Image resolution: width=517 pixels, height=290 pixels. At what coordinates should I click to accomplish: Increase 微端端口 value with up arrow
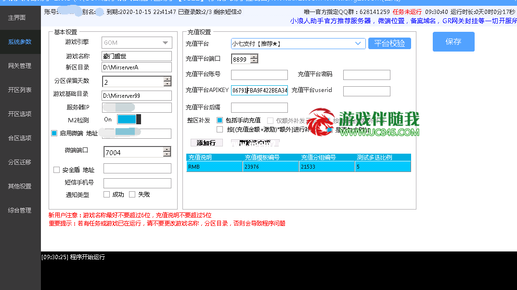click(167, 149)
